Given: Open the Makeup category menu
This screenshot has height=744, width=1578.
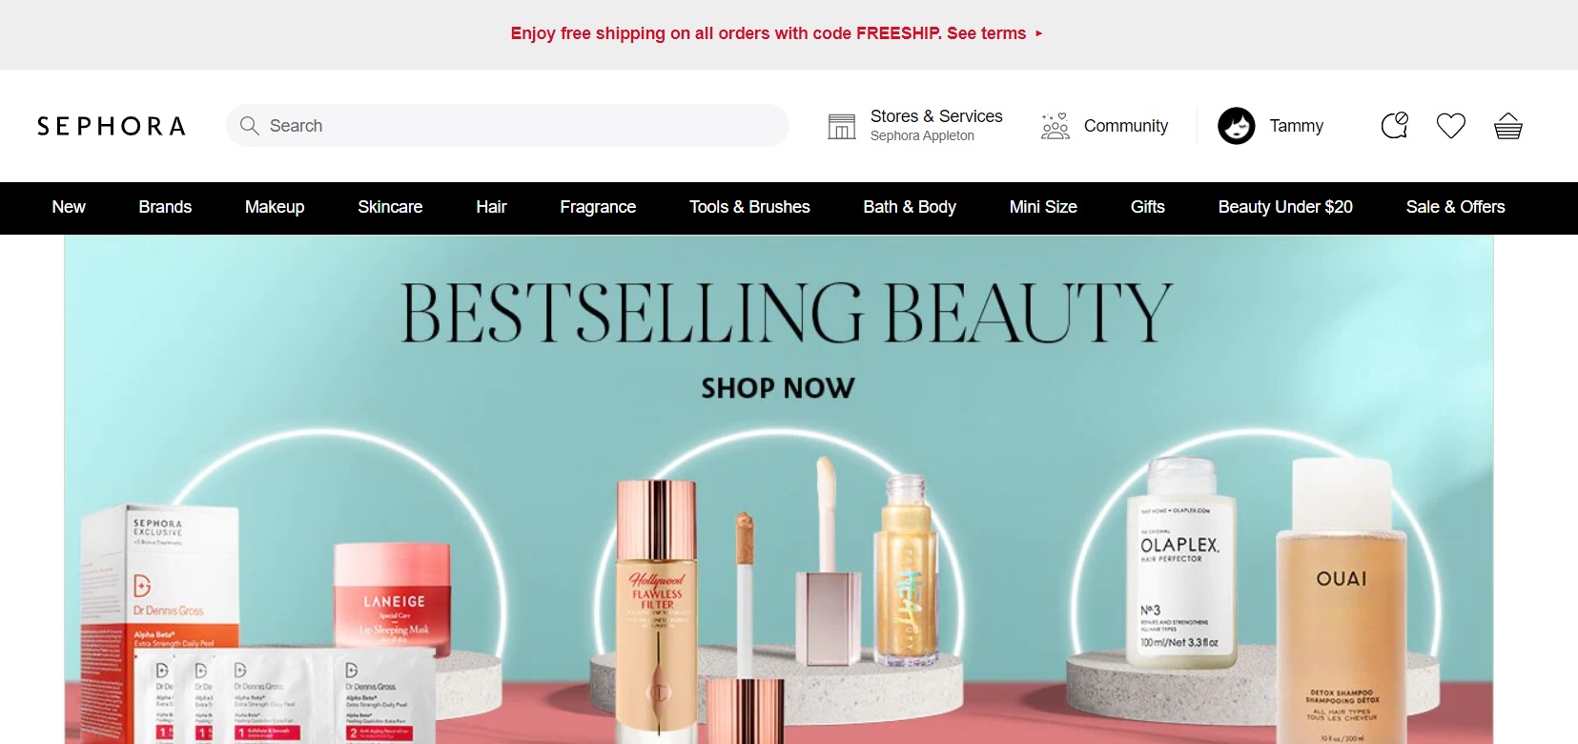Looking at the screenshot, I should pyautogui.click(x=275, y=207).
